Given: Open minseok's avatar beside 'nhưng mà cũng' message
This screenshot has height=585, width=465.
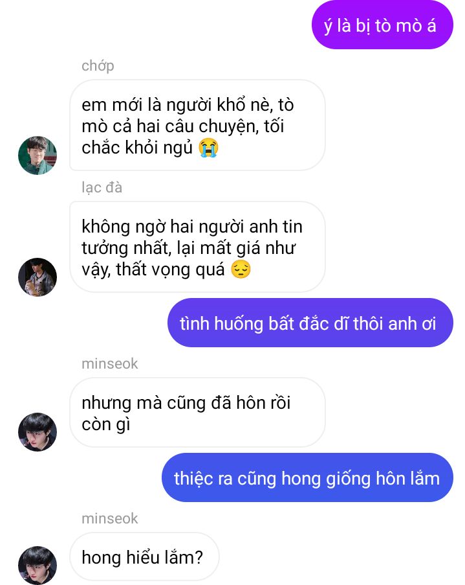Looking at the screenshot, I should tap(38, 431).
